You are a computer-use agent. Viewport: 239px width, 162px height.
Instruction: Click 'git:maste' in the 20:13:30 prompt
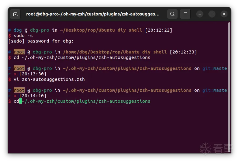tap(215, 68)
